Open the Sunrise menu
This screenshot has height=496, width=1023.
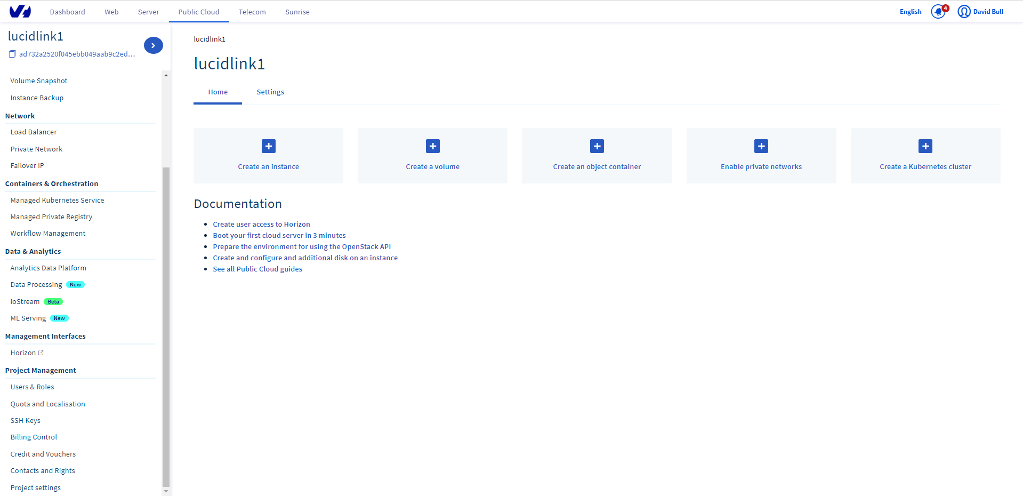tap(297, 12)
